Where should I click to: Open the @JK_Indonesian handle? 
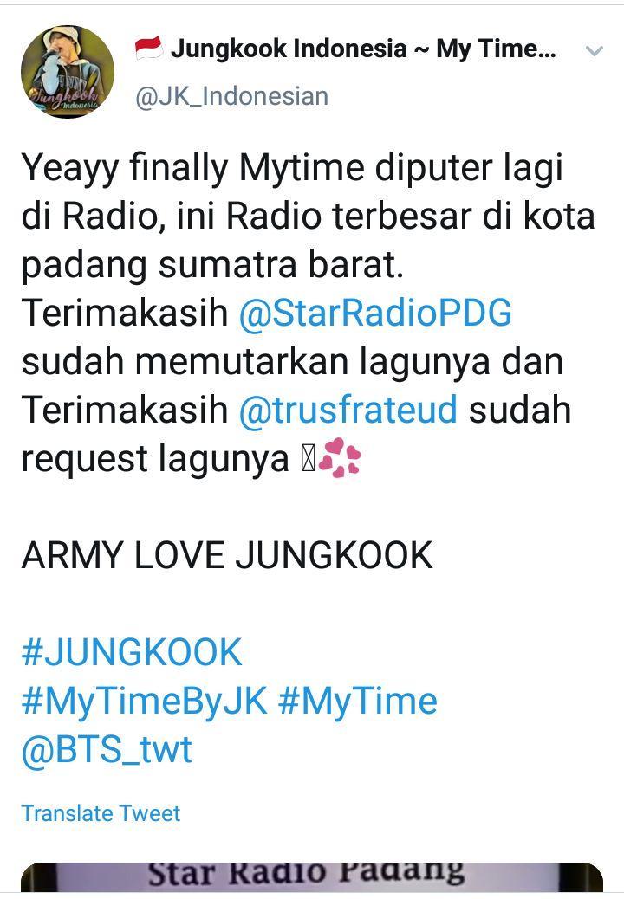pos(231,96)
